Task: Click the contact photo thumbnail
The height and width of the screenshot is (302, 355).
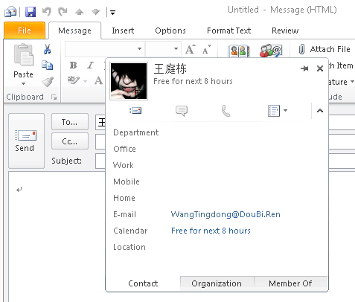Action: [x=129, y=81]
